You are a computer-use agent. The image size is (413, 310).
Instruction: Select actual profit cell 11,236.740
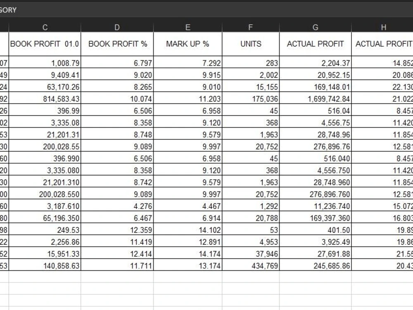(315, 205)
